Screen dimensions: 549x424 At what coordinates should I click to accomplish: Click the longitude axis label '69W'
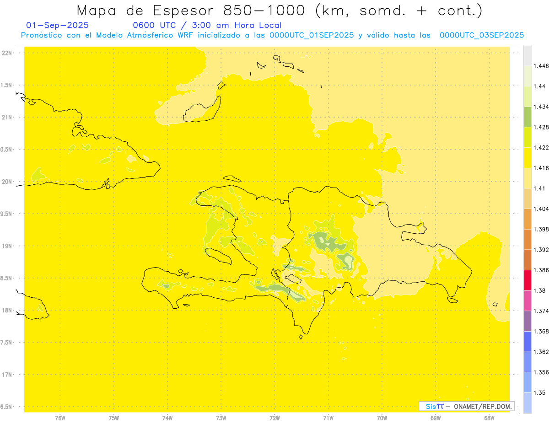tap(435, 418)
